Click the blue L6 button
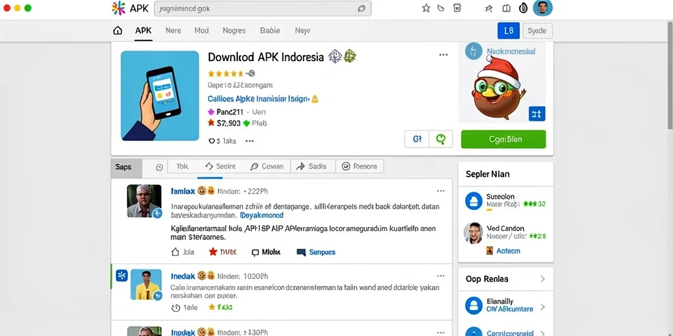 [509, 30]
